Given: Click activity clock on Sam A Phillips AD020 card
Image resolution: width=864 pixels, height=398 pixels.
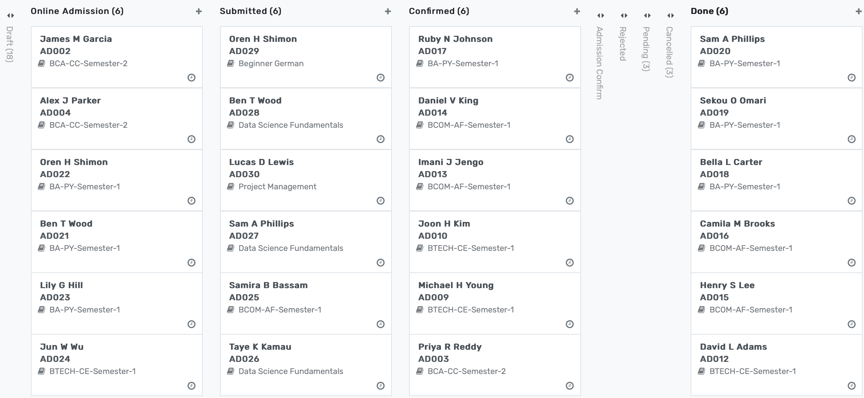Looking at the screenshot, I should point(851,78).
